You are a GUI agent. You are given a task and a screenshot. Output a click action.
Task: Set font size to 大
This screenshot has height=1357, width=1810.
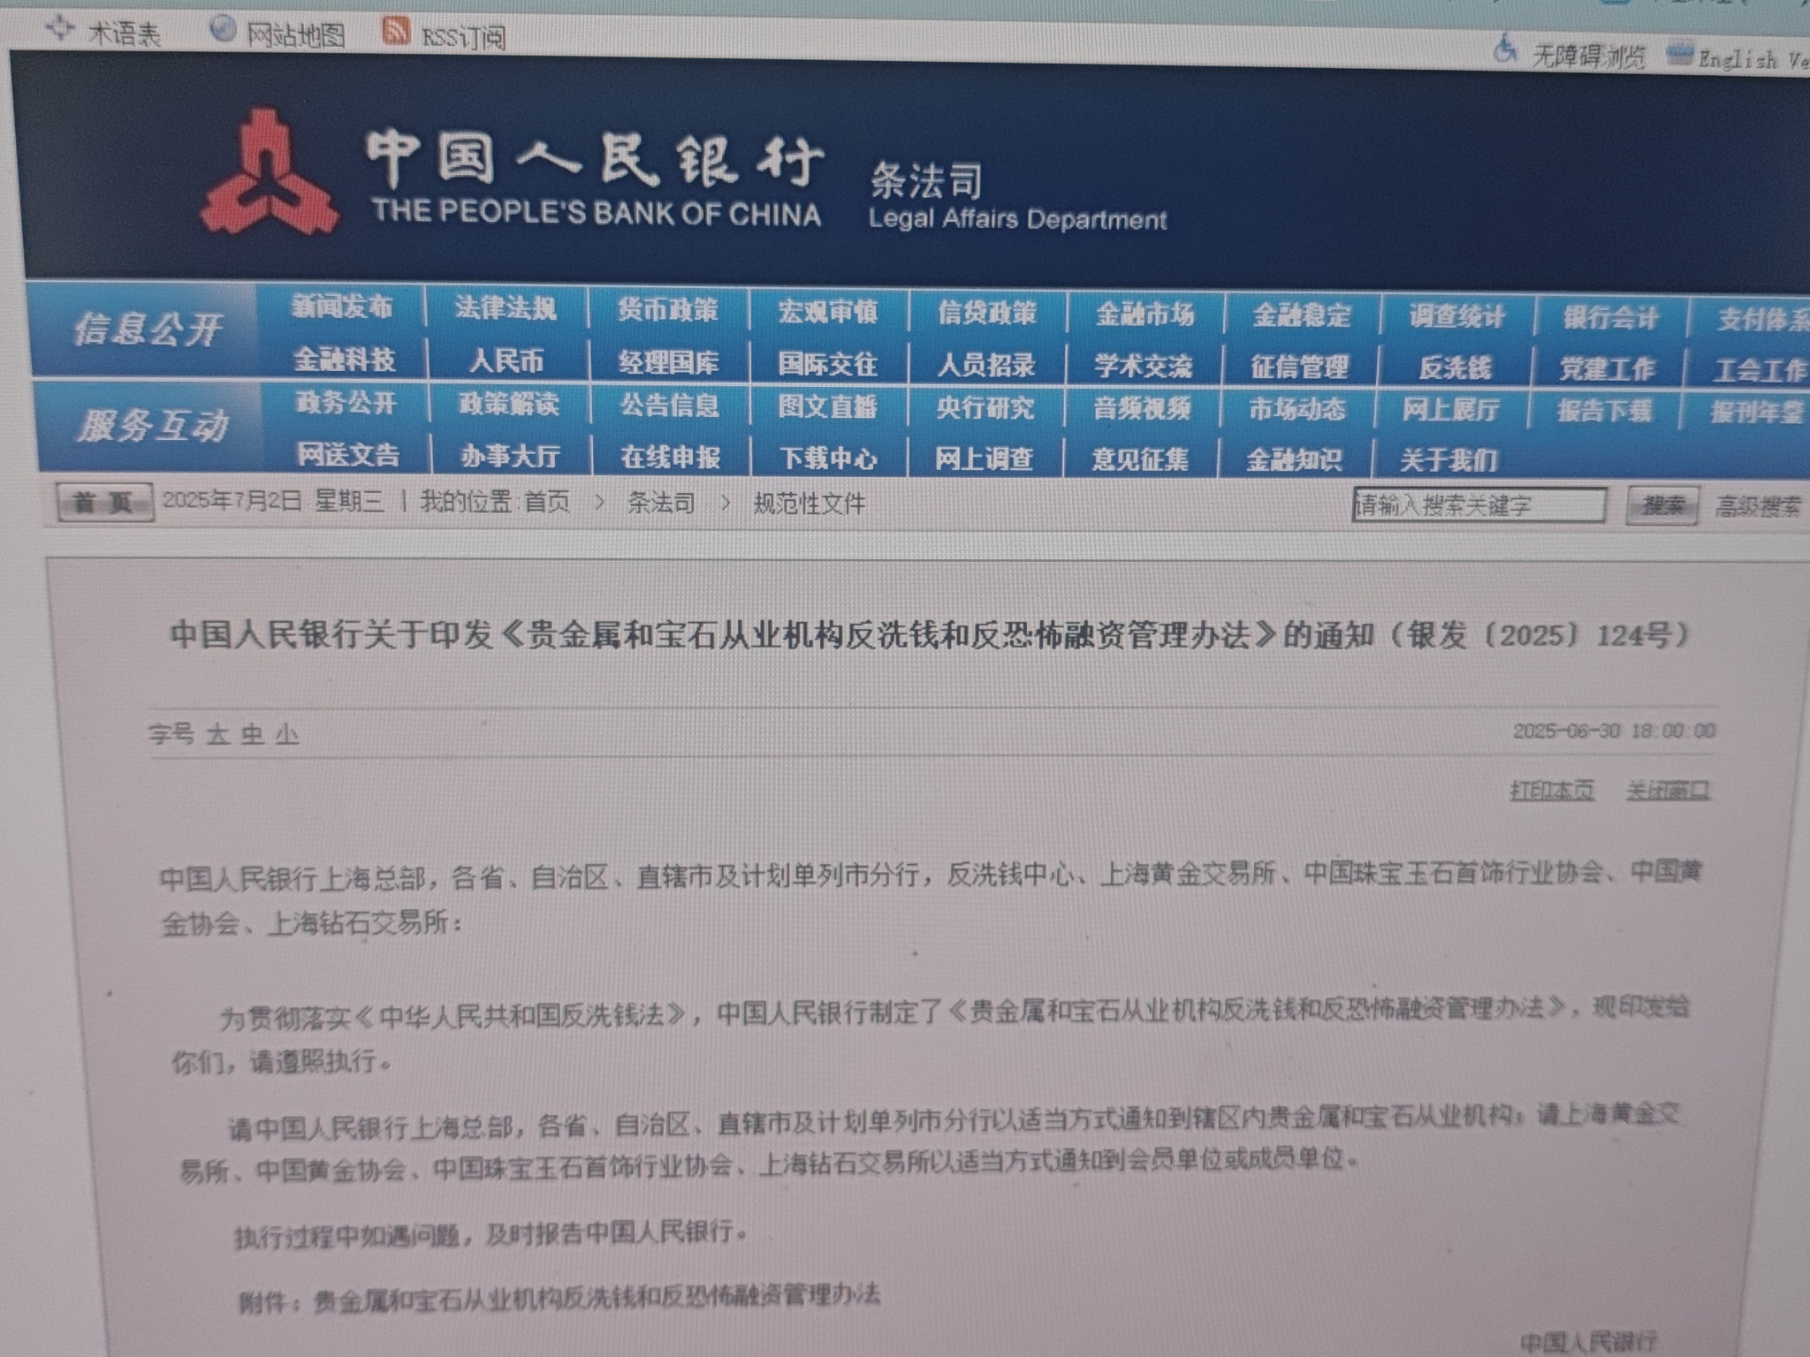click(217, 734)
